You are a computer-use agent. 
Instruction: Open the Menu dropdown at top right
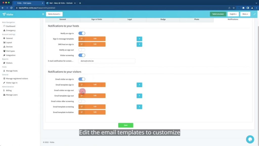point(245,14)
